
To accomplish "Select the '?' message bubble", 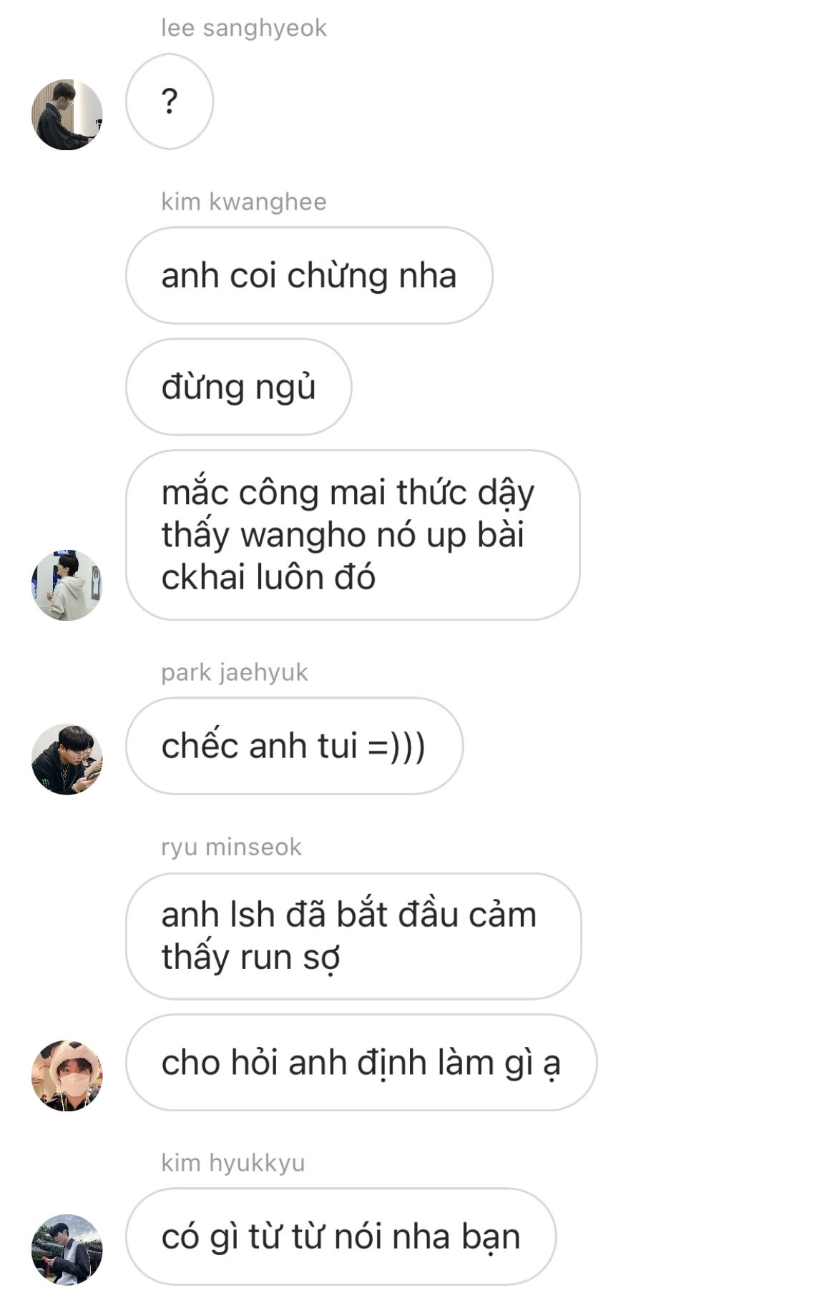I will click(x=170, y=102).
